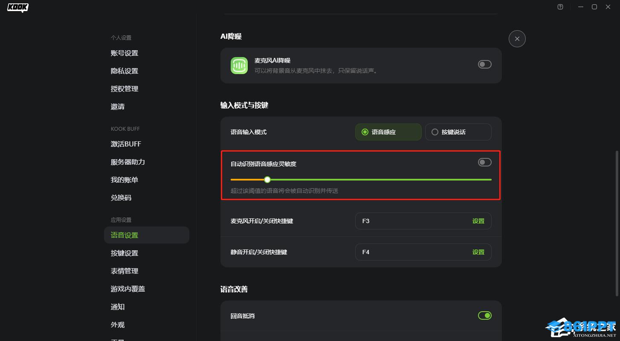Open the help question mark icon
This screenshot has width=620, height=341.
(560, 7)
